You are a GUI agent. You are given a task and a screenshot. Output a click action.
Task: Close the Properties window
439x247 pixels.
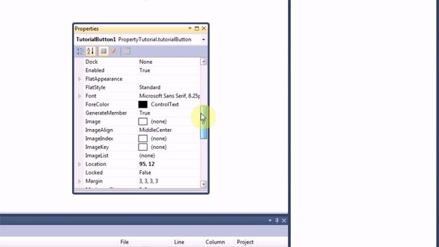[204, 28]
